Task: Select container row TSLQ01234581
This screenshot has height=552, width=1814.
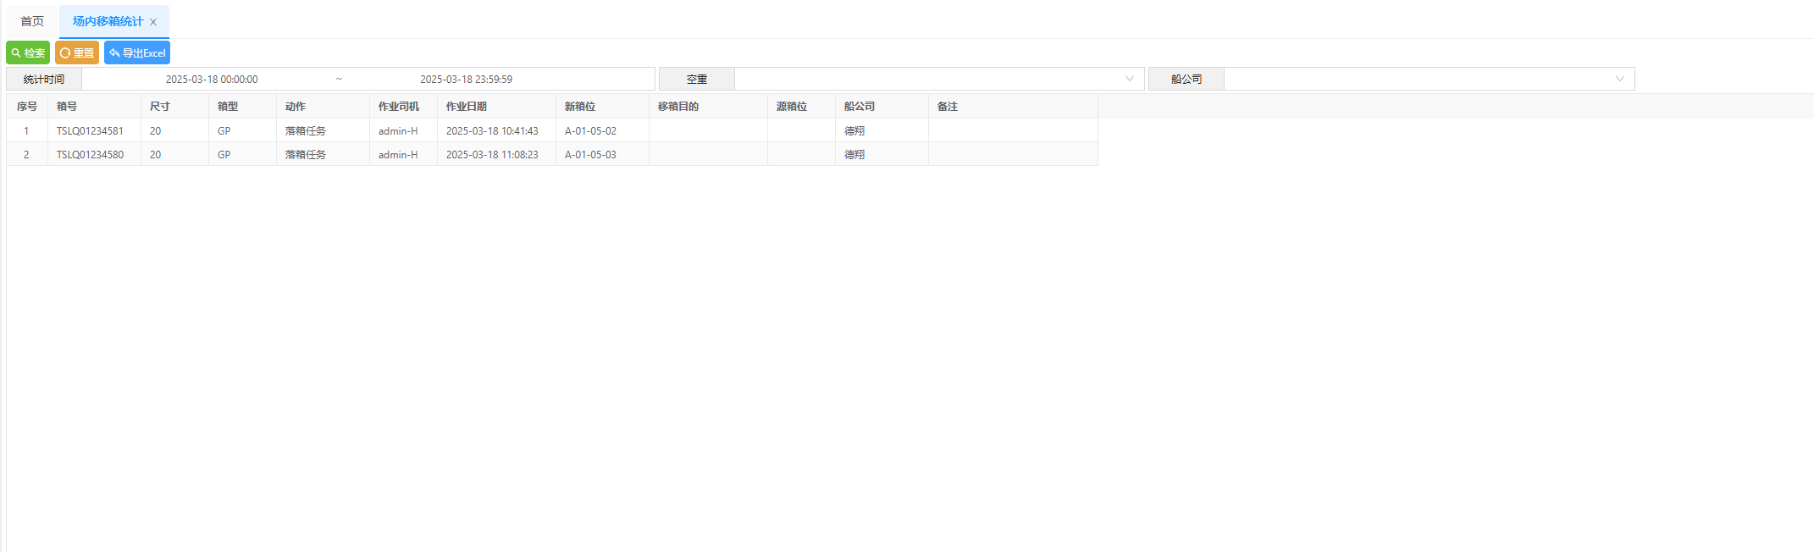Action: (x=90, y=131)
